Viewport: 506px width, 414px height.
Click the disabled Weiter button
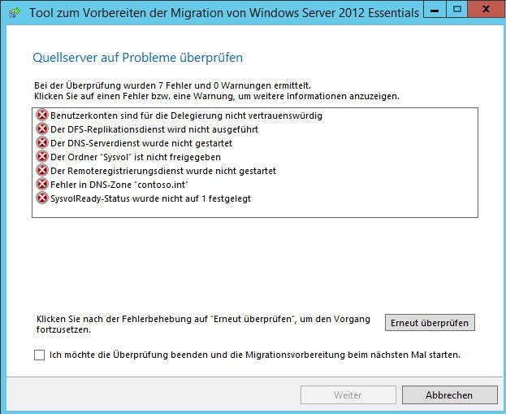click(348, 395)
